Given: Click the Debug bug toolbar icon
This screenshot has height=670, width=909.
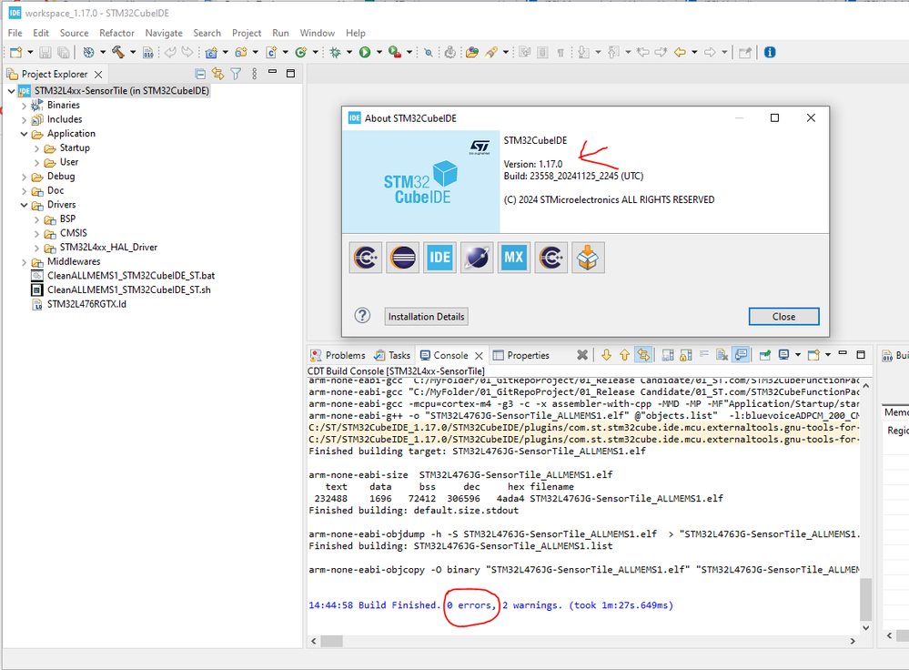Looking at the screenshot, I should pyautogui.click(x=335, y=52).
